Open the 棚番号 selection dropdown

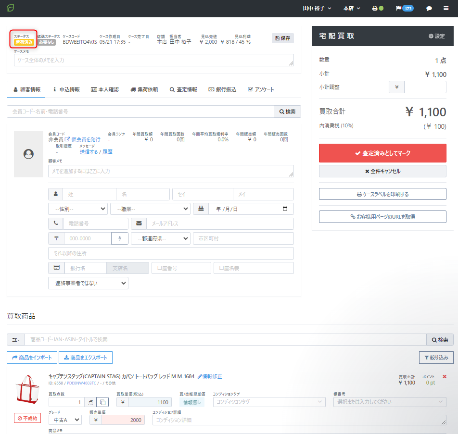pyautogui.click(x=390, y=402)
